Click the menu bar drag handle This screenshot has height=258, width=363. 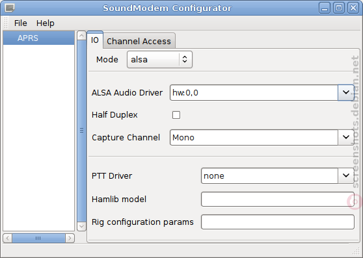pyautogui.click(x=6, y=23)
